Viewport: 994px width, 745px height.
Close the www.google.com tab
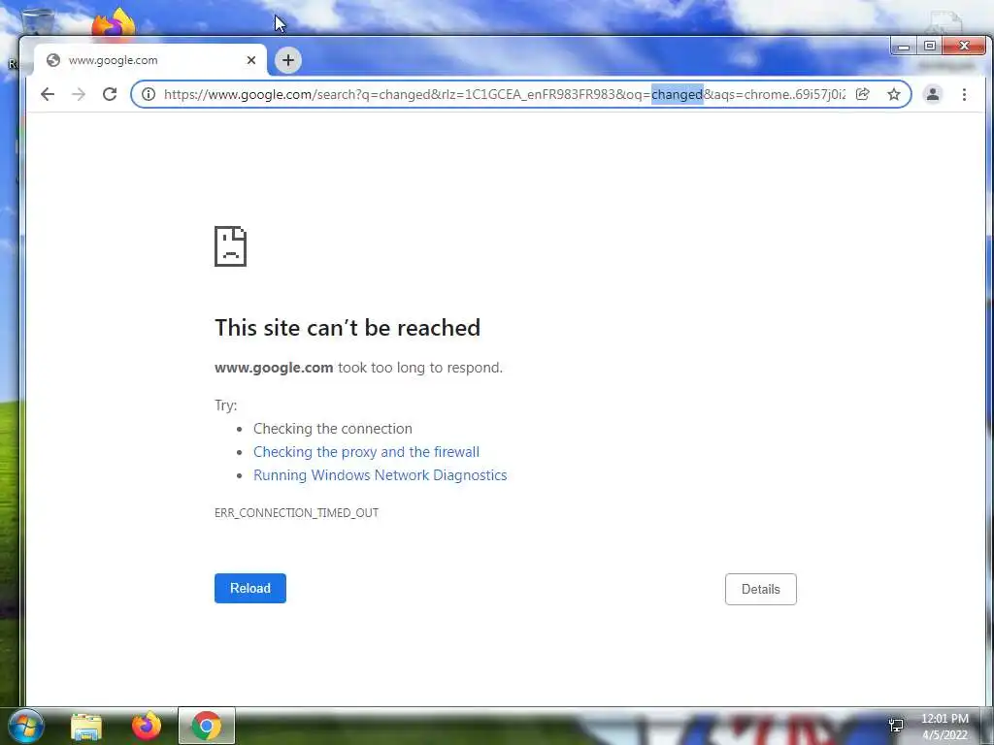pyautogui.click(x=251, y=60)
